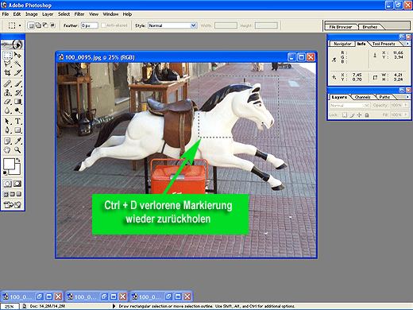This screenshot has height=310, width=413.
Task: Select the Zoom tool
Action: tap(17, 150)
